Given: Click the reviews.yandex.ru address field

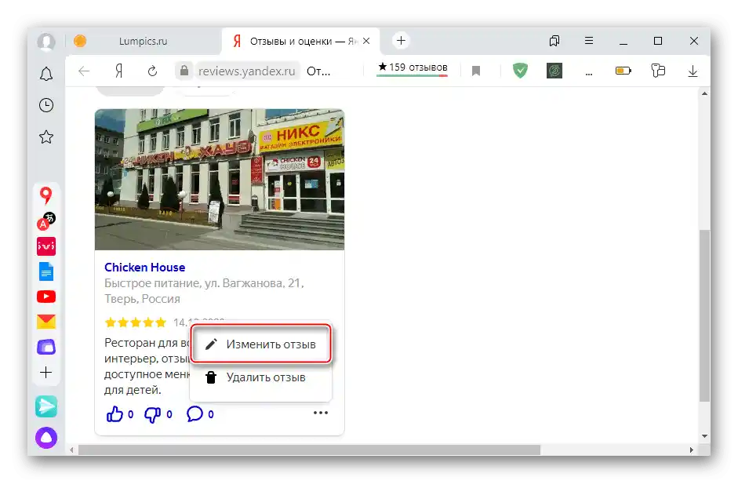Looking at the screenshot, I should pos(246,71).
